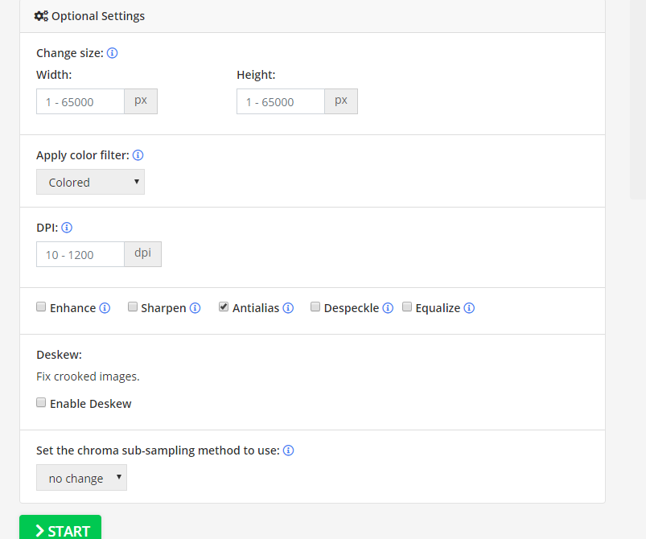646x539 pixels.
Task: Click info icon for chroma sub-sampling
Action: [x=288, y=451]
